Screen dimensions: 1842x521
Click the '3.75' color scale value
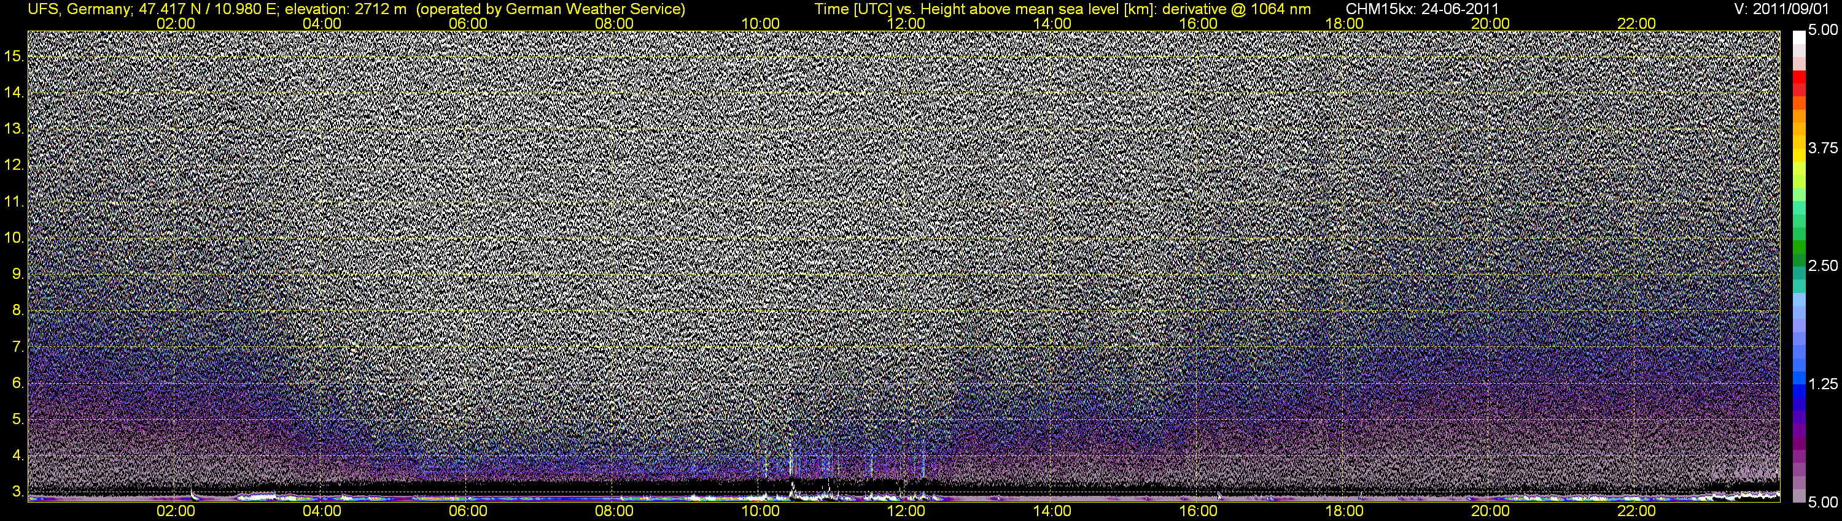point(1823,148)
